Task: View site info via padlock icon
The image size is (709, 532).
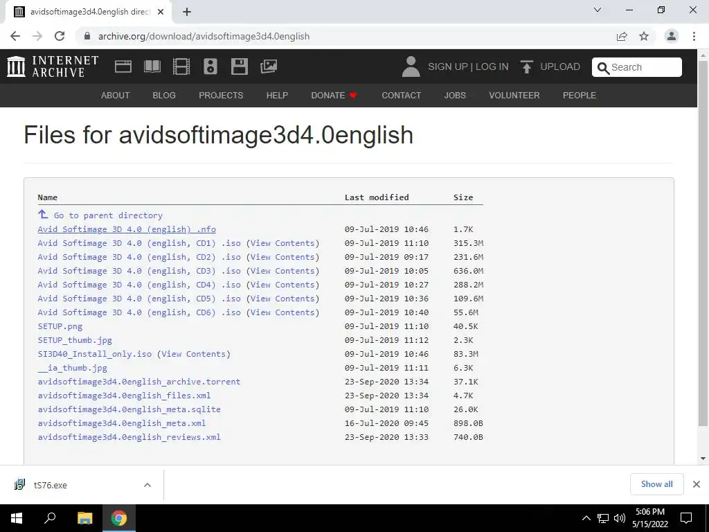Action: (87, 36)
